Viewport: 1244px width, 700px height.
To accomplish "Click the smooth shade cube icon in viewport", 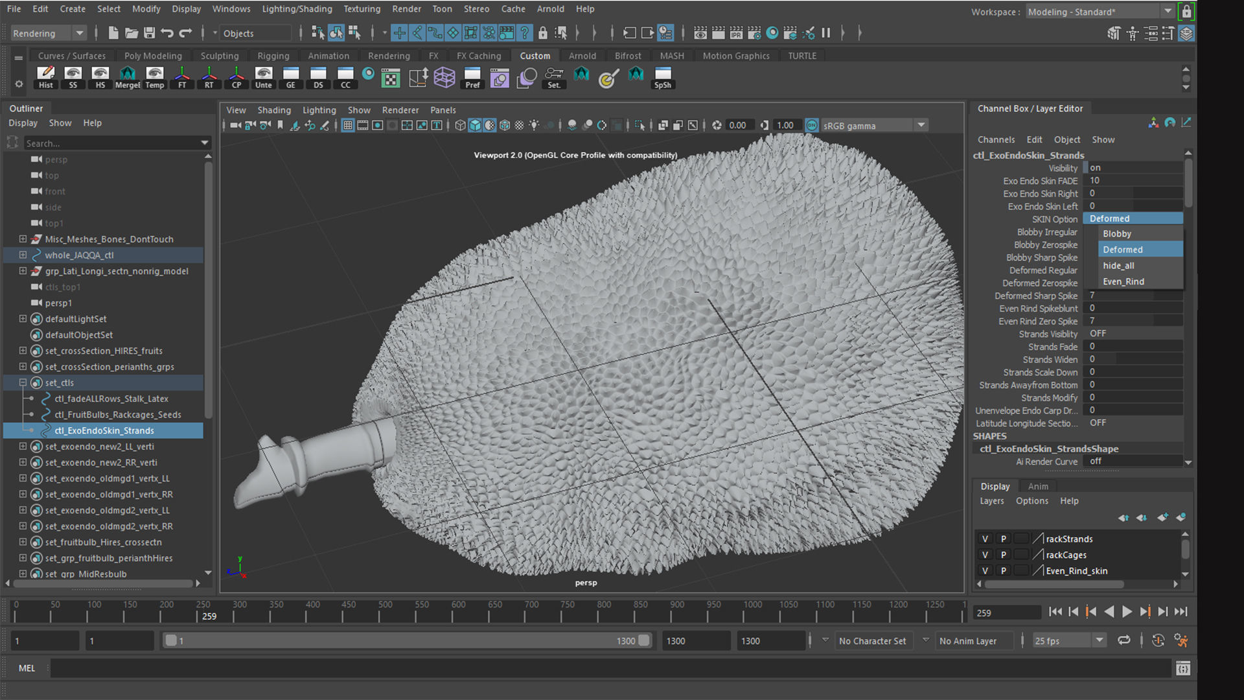I will click(475, 125).
